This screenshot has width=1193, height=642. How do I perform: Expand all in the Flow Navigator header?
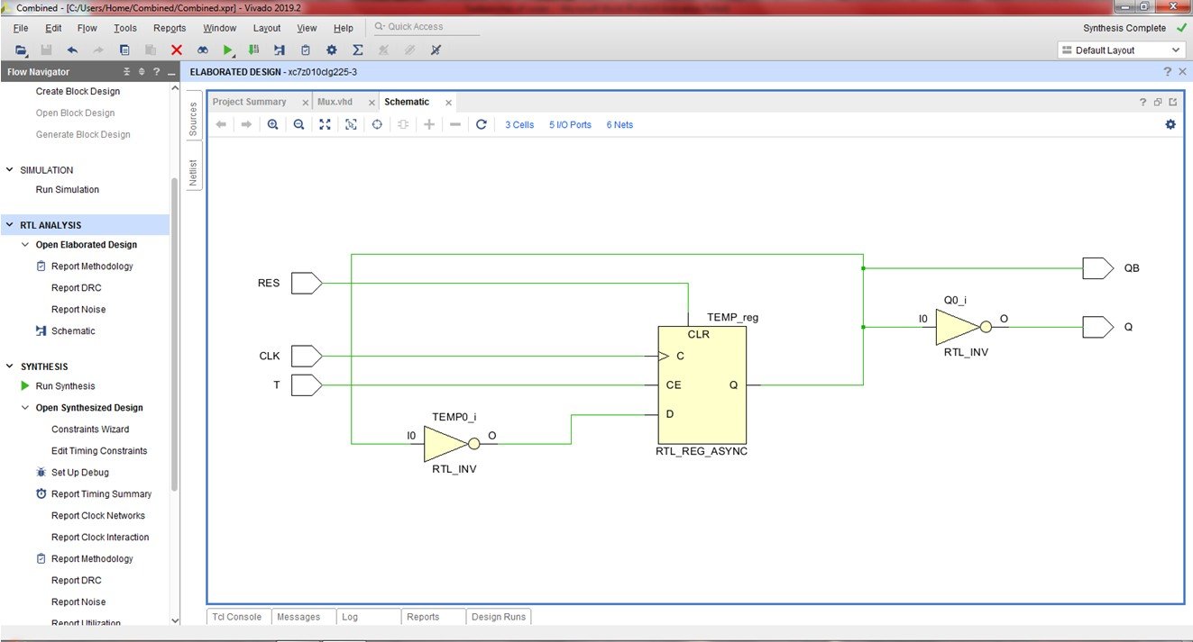[x=142, y=72]
